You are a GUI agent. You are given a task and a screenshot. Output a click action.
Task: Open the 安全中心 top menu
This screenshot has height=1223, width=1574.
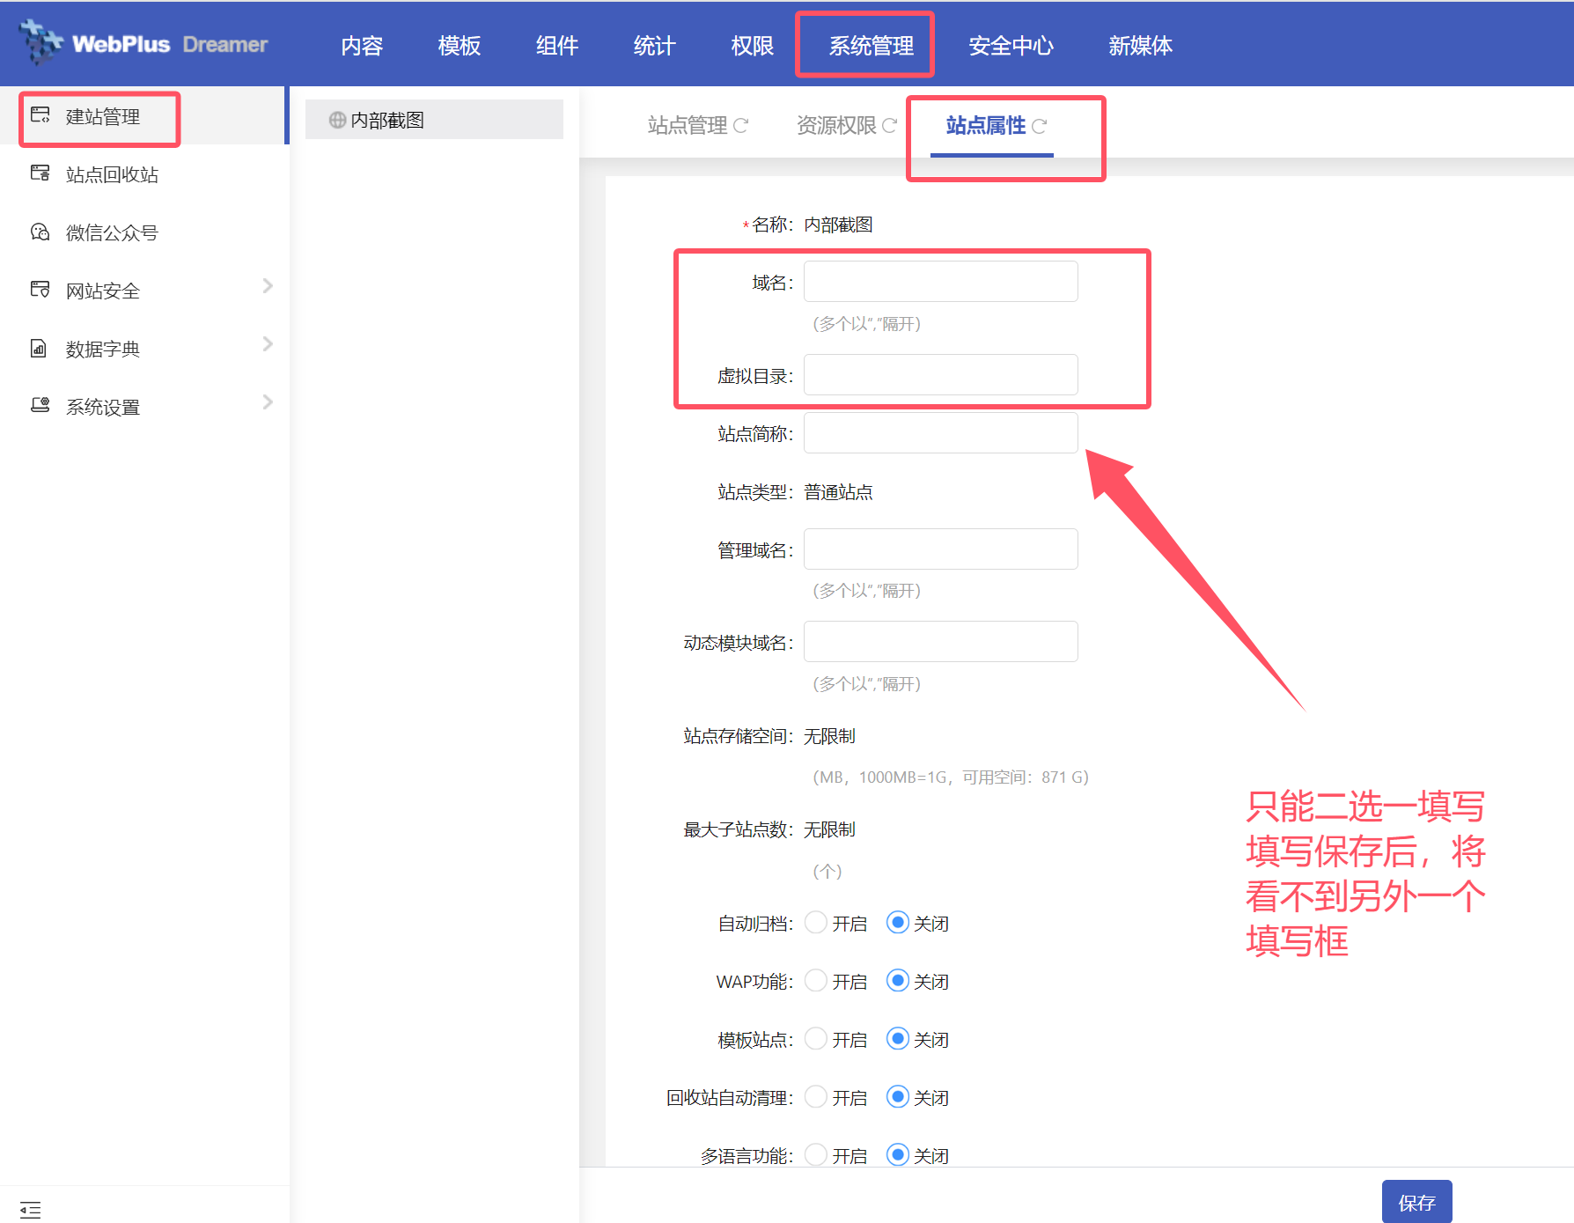coord(1011,46)
